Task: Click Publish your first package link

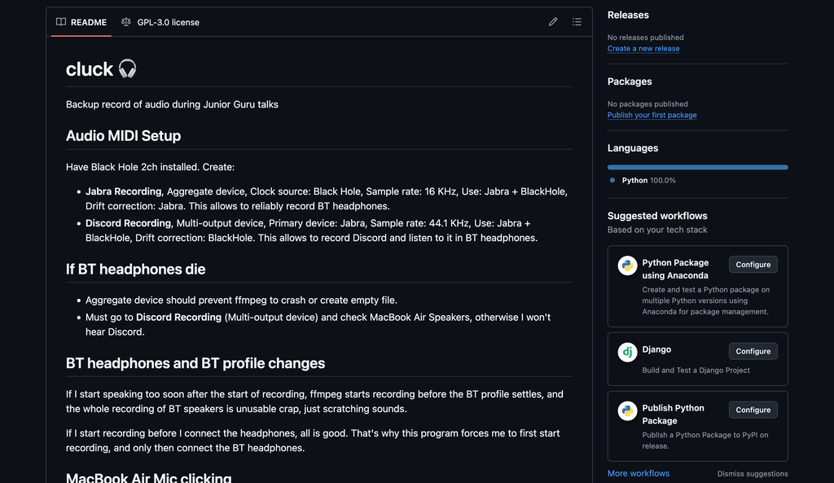Action: tap(652, 115)
